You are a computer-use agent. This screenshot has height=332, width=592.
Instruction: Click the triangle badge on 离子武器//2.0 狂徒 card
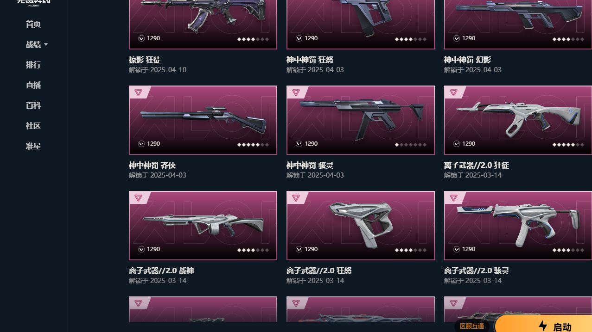coord(453,92)
